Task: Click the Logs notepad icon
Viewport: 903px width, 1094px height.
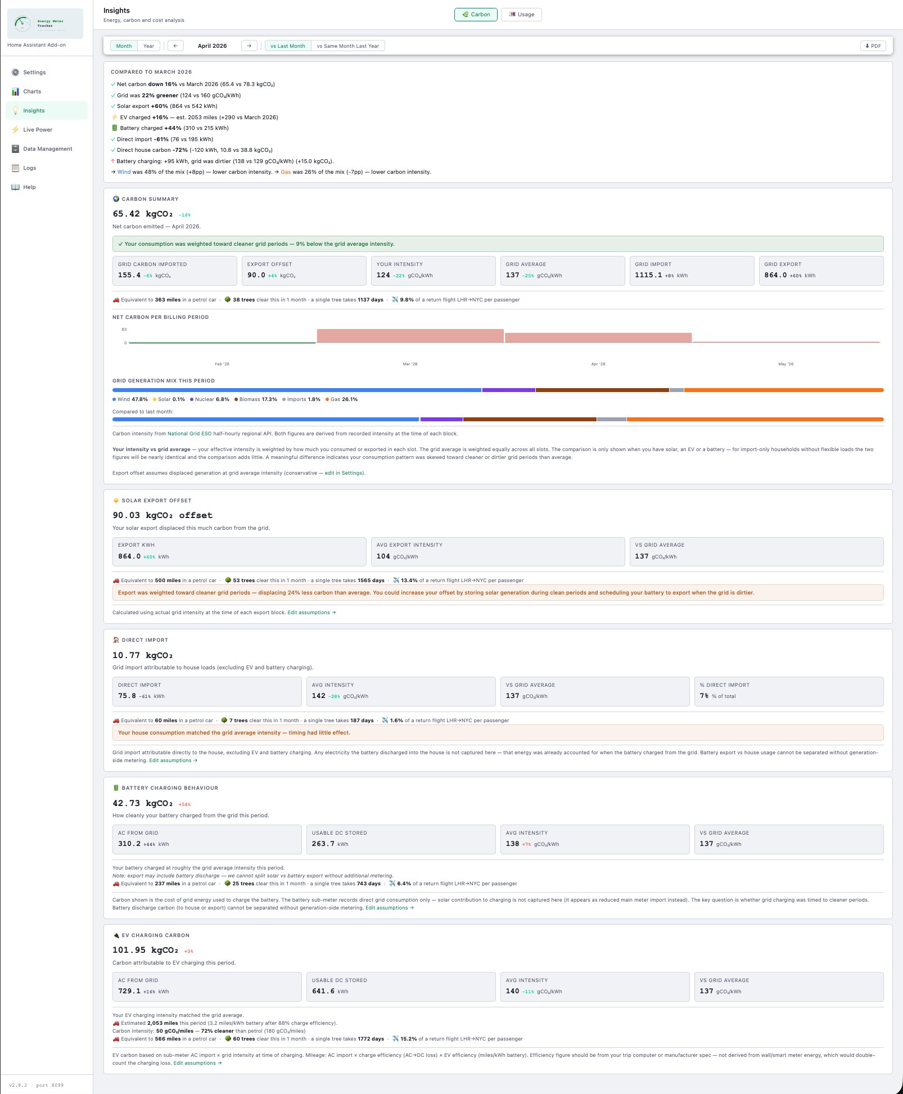Action: (x=15, y=168)
